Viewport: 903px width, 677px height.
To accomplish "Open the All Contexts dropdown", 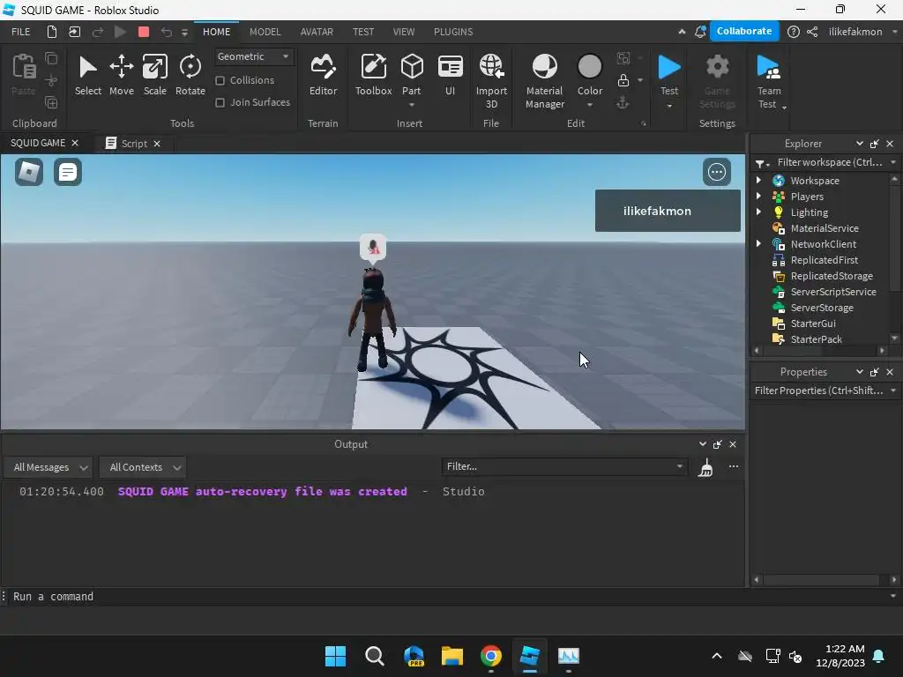I will (x=143, y=467).
